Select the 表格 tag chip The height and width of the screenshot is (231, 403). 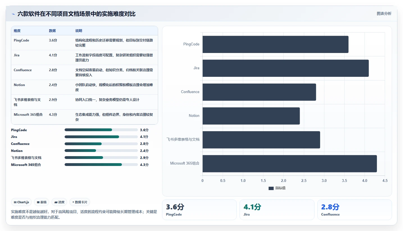pos(42,202)
